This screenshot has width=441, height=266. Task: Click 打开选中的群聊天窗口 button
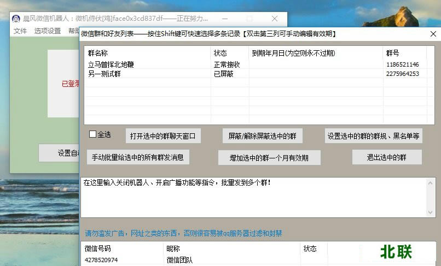pos(163,136)
